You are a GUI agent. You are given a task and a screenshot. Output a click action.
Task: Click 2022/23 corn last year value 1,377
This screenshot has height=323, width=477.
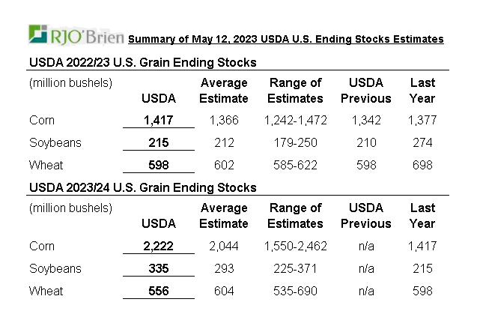422,120
